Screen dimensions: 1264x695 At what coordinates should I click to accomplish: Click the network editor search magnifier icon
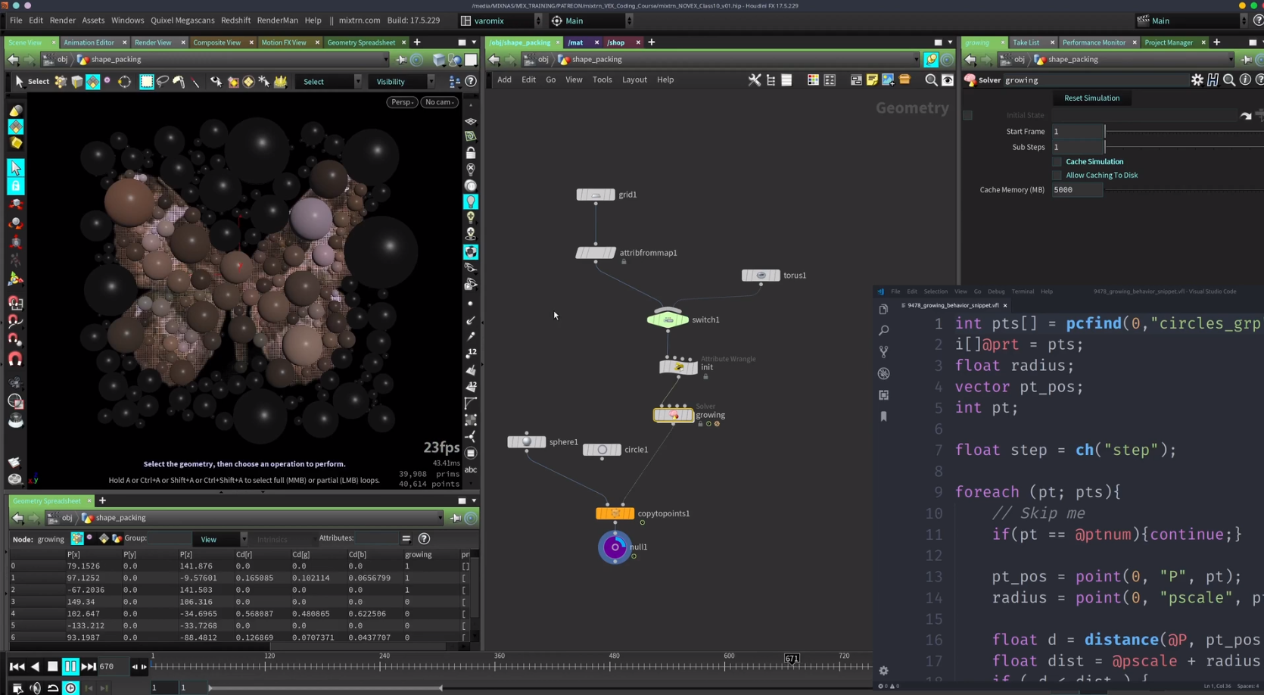pos(931,80)
